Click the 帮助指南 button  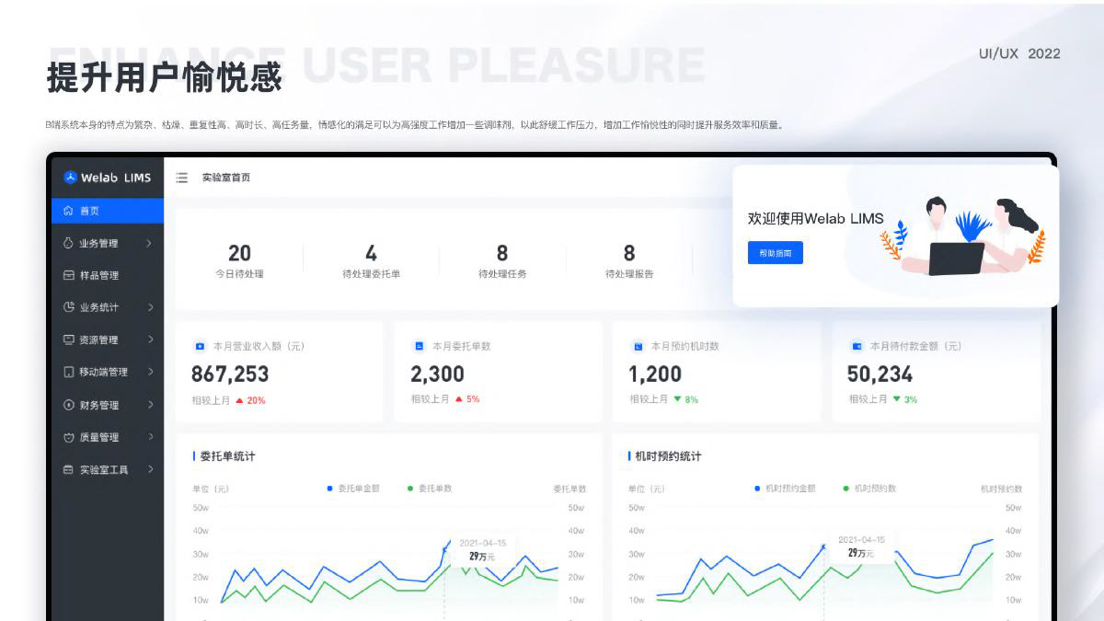[776, 252]
